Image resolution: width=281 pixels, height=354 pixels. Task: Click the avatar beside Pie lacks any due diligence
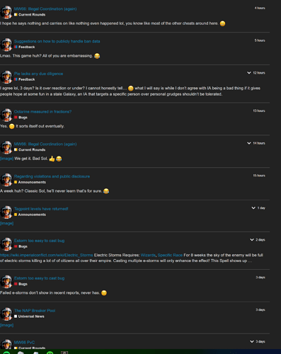click(6, 76)
